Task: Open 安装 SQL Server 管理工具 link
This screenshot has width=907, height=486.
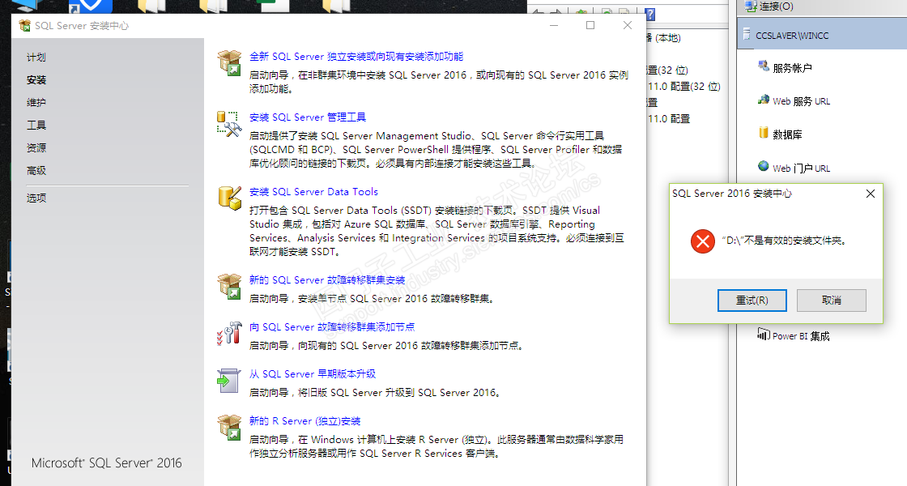Action: [308, 117]
